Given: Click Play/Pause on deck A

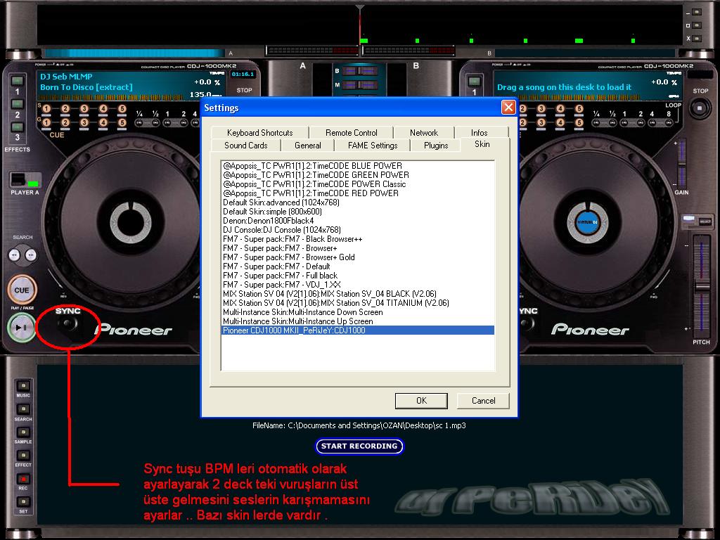Looking at the screenshot, I should [x=21, y=328].
